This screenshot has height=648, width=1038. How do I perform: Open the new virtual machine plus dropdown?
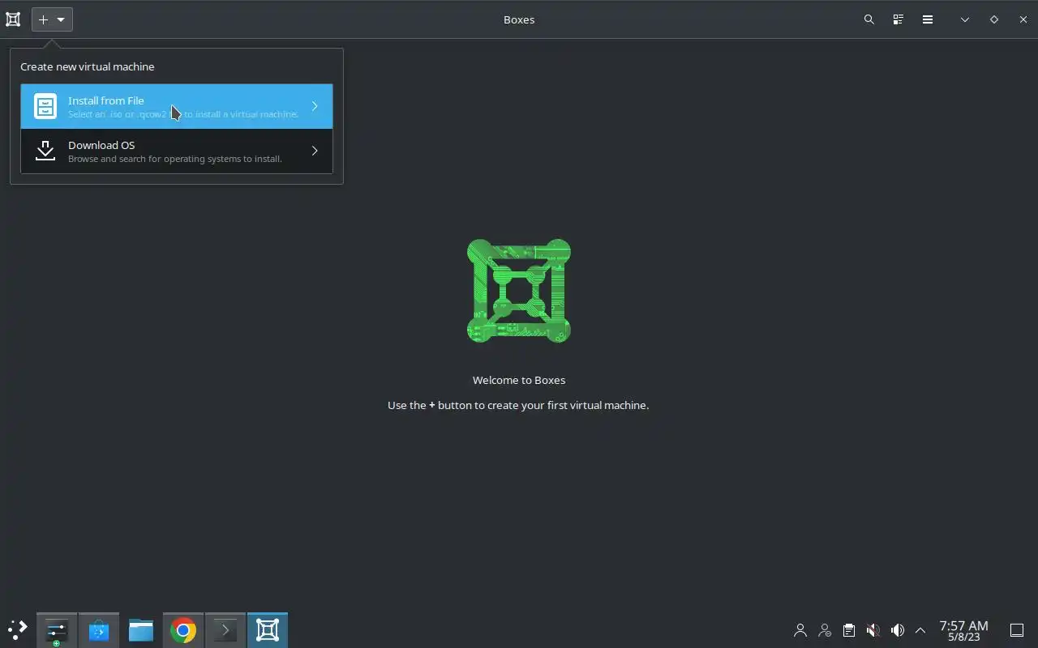tap(52, 19)
